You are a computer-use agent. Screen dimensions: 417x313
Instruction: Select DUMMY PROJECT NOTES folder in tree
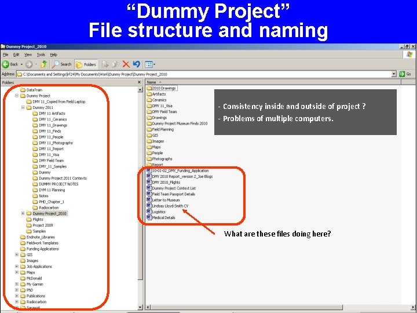pos(56,184)
